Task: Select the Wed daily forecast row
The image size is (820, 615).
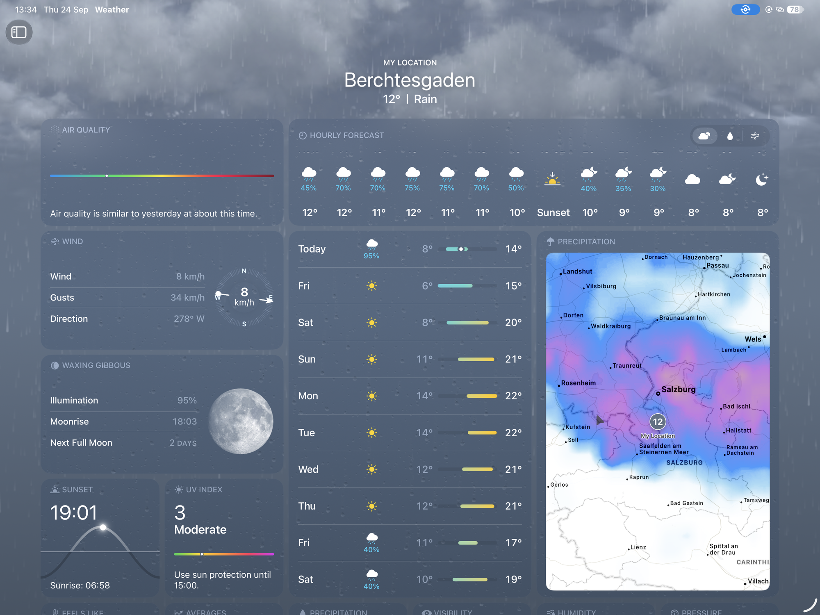Action: [410, 469]
